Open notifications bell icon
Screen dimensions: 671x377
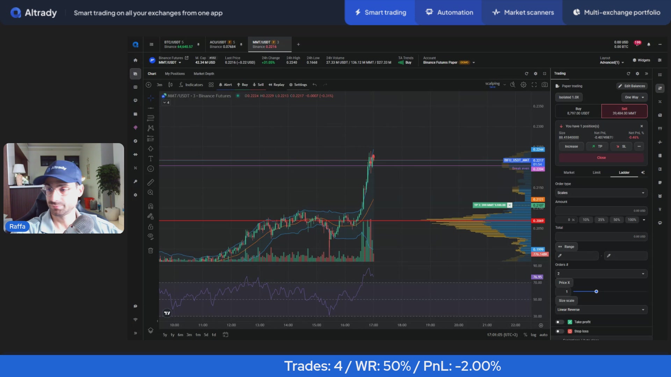[649, 44]
